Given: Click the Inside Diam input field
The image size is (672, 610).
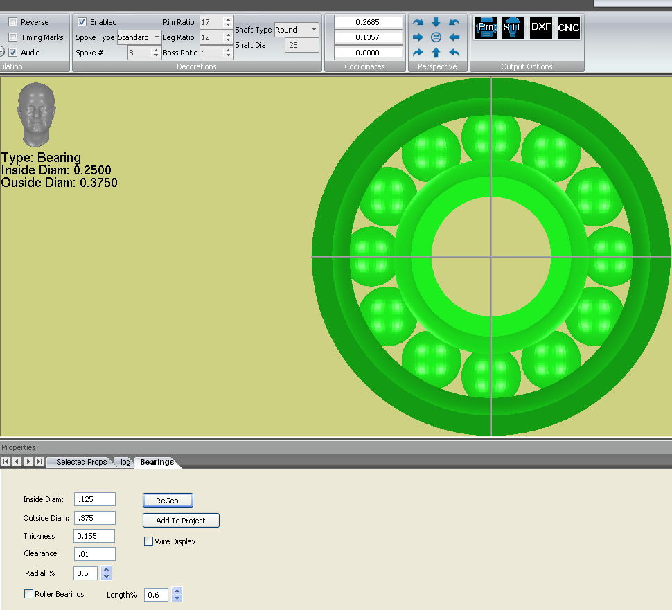Looking at the screenshot, I should [95, 499].
